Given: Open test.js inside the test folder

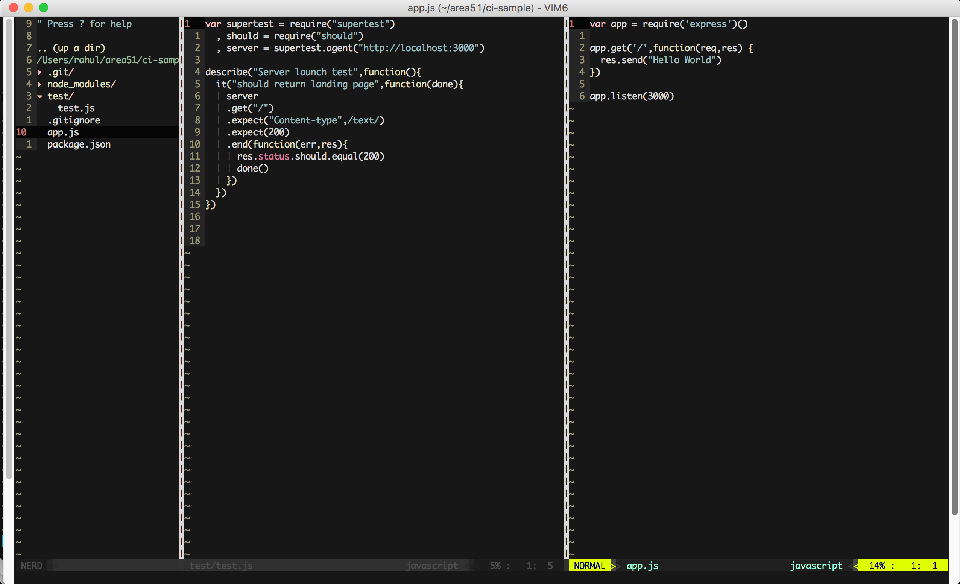Looking at the screenshot, I should [76, 108].
